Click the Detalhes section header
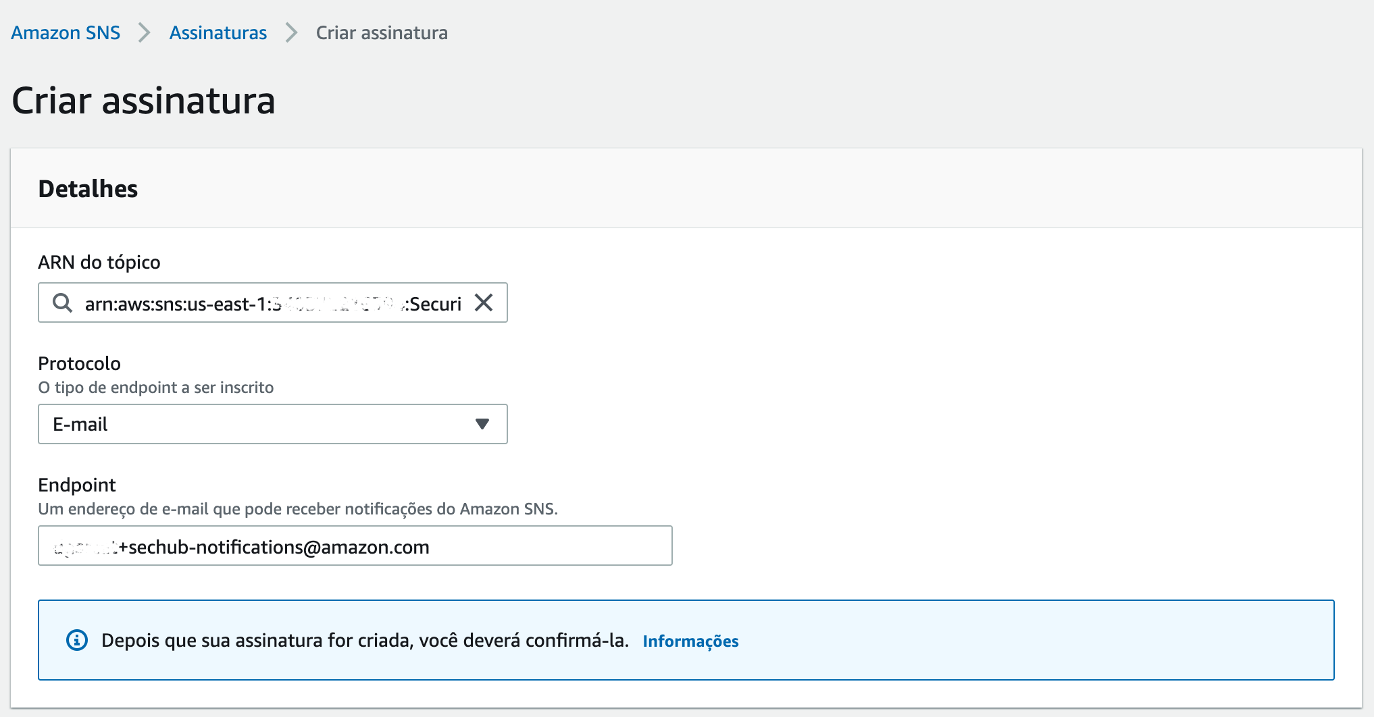 (x=88, y=189)
